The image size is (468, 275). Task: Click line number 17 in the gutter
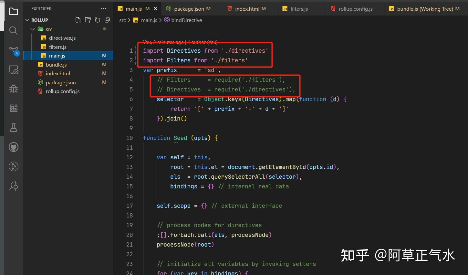[130, 206]
